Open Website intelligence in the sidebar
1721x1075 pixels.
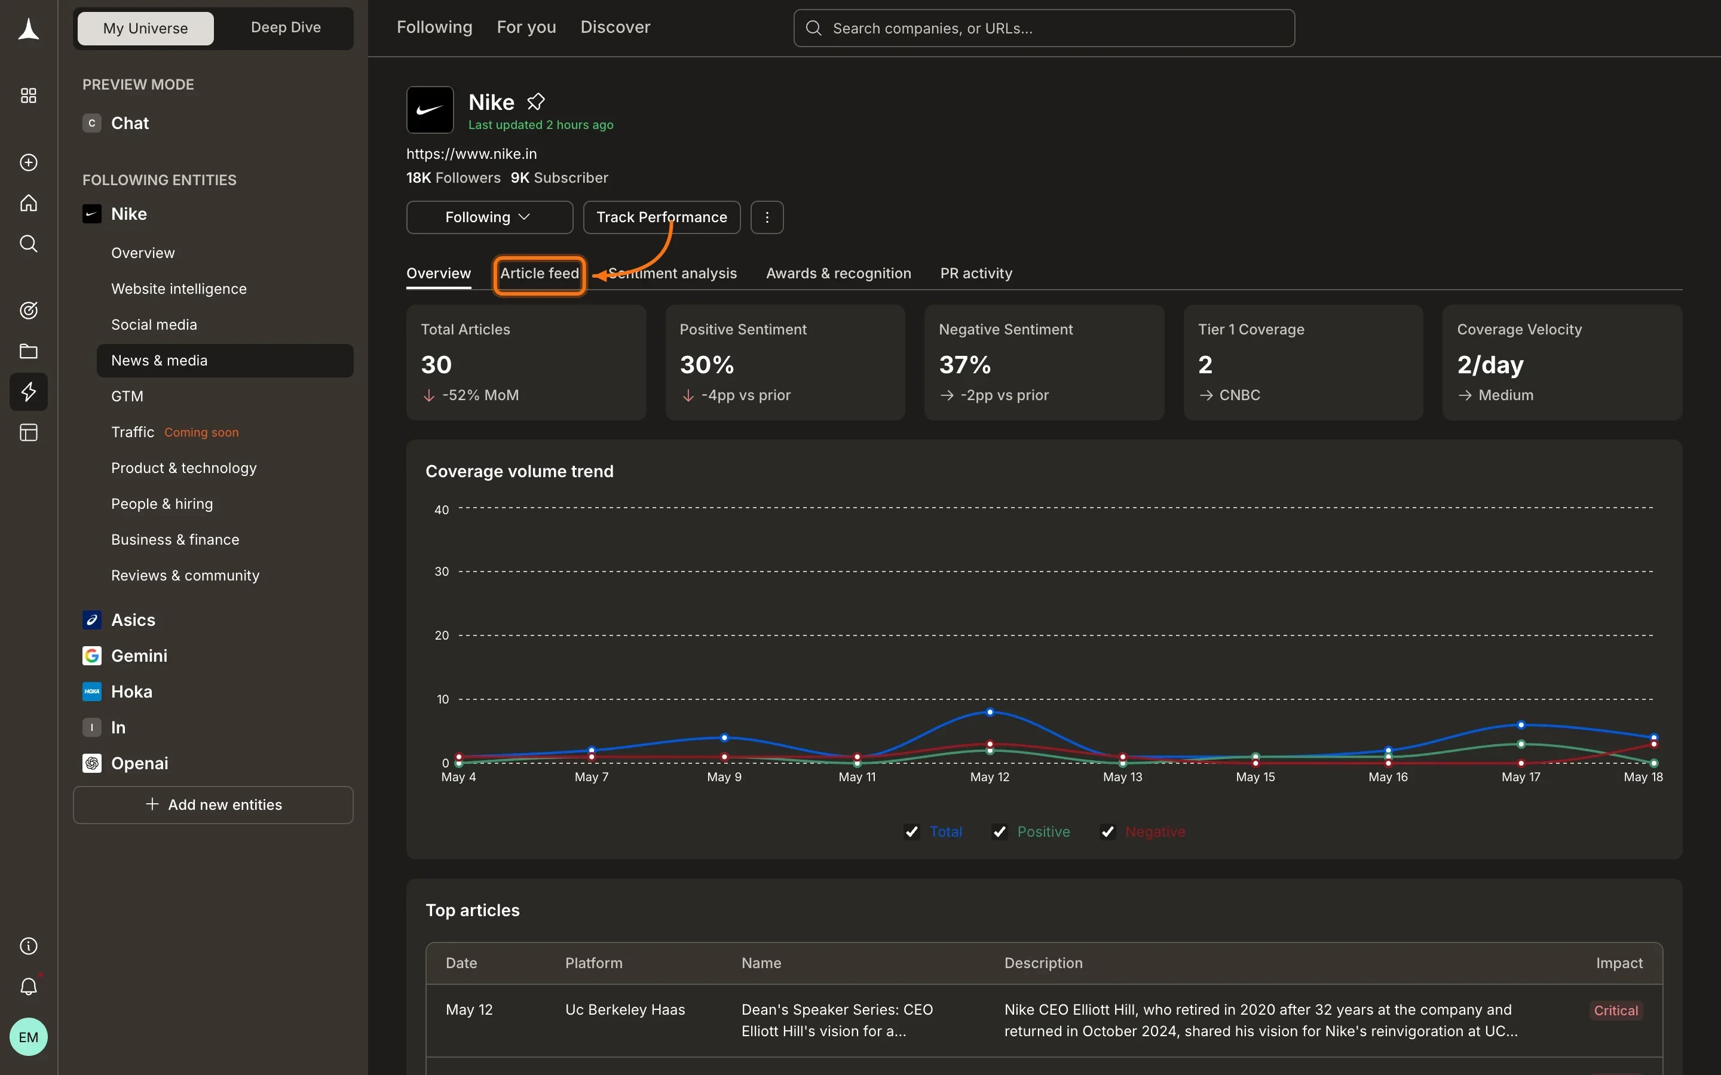click(179, 288)
